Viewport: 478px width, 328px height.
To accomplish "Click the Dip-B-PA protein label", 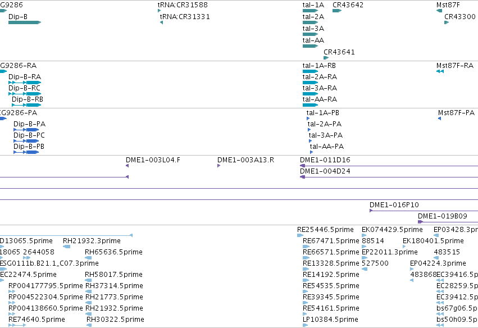I will [x=30, y=124].
